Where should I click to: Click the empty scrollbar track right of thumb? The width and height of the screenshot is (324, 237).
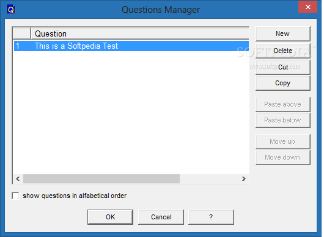(209, 179)
